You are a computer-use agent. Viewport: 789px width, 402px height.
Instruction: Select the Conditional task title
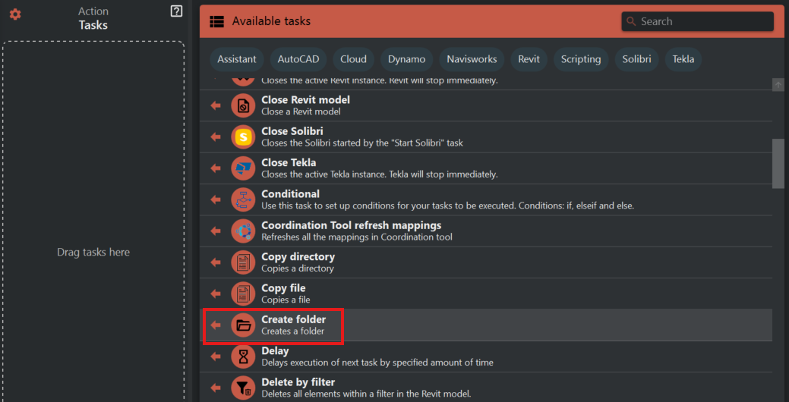tap(290, 194)
